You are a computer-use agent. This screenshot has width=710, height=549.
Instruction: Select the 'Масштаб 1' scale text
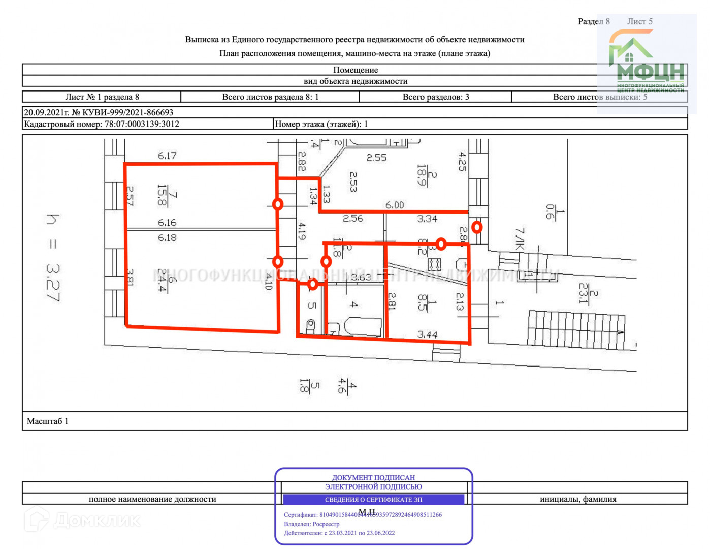point(47,421)
